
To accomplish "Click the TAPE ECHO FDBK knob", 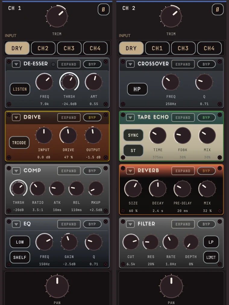I will click(x=183, y=135).
